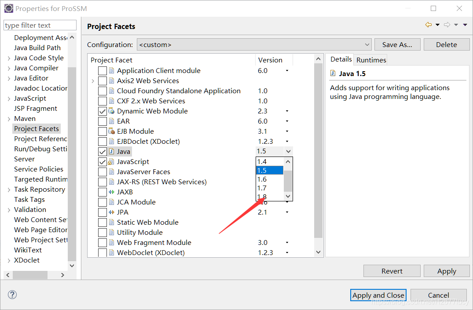Click the Eclipse icon in title bar

pyautogui.click(x=9, y=8)
